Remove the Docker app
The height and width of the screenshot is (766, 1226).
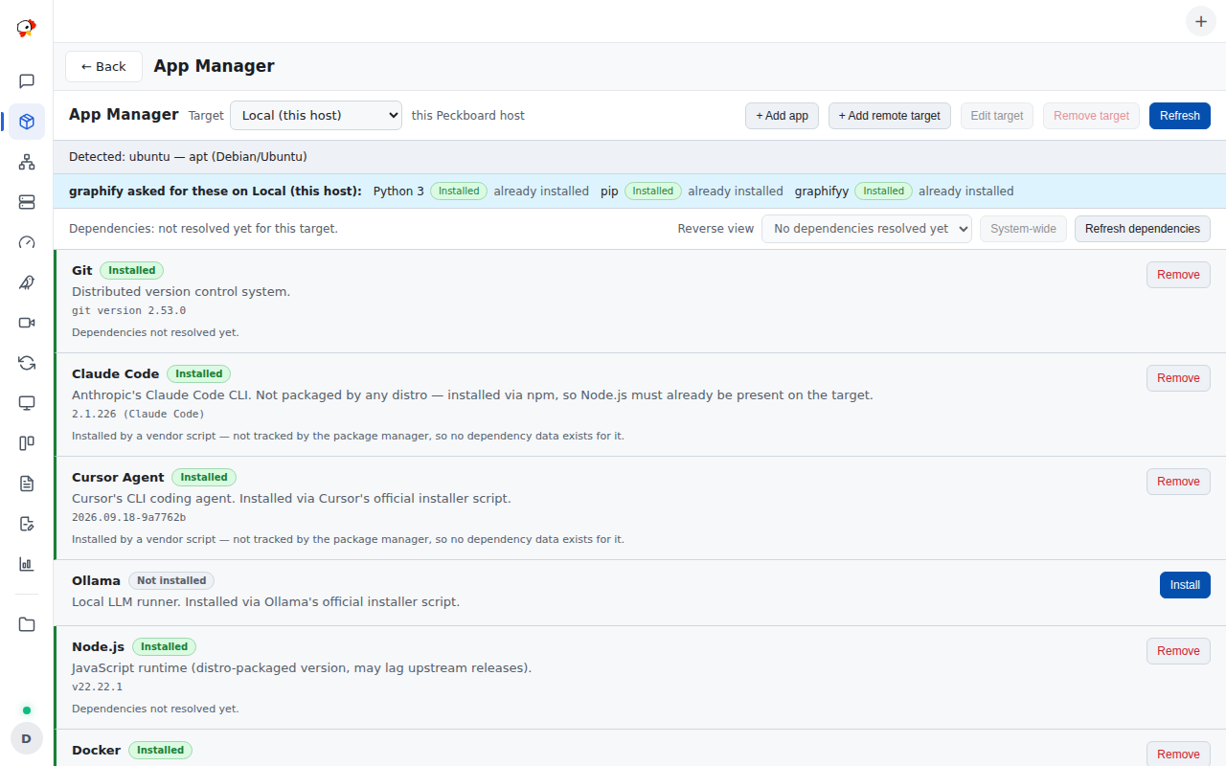(1178, 755)
